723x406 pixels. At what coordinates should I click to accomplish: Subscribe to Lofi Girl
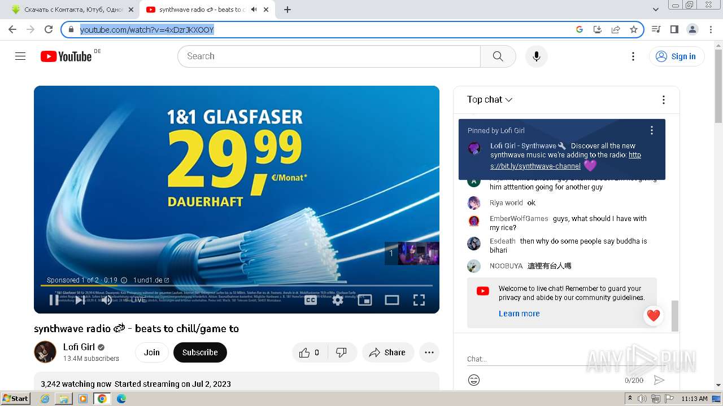tap(200, 352)
